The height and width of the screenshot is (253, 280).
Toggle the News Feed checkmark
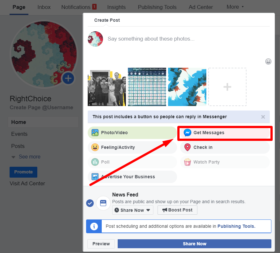pos(90,203)
